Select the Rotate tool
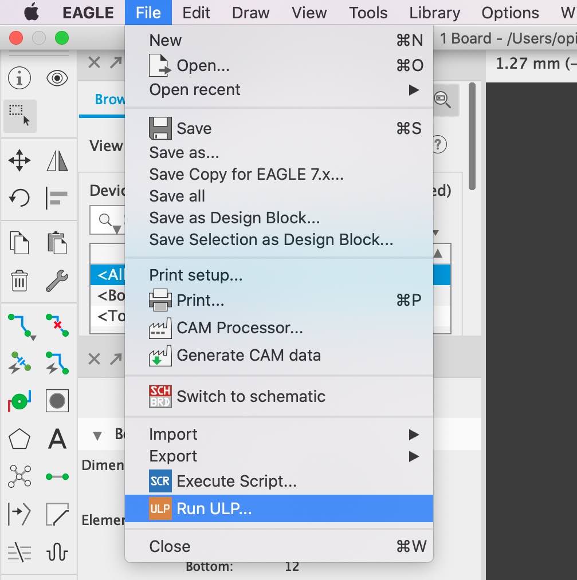This screenshot has height=580, width=577. tap(19, 198)
